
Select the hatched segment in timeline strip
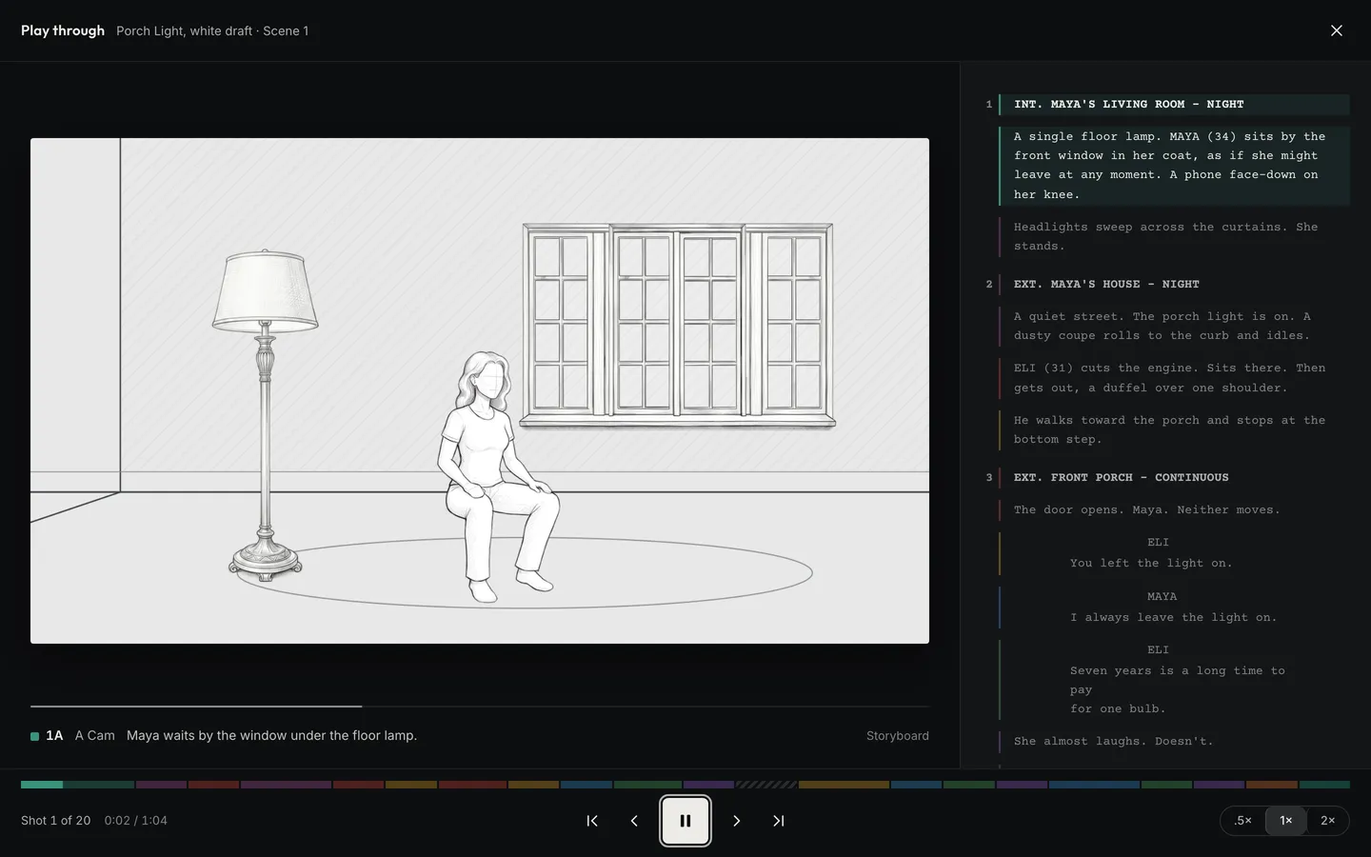(x=766, y=785)
